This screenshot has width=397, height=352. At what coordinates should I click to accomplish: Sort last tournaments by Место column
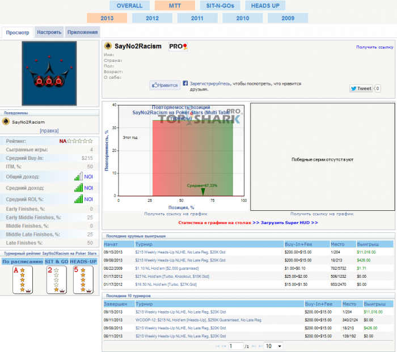tap(352, 304)
